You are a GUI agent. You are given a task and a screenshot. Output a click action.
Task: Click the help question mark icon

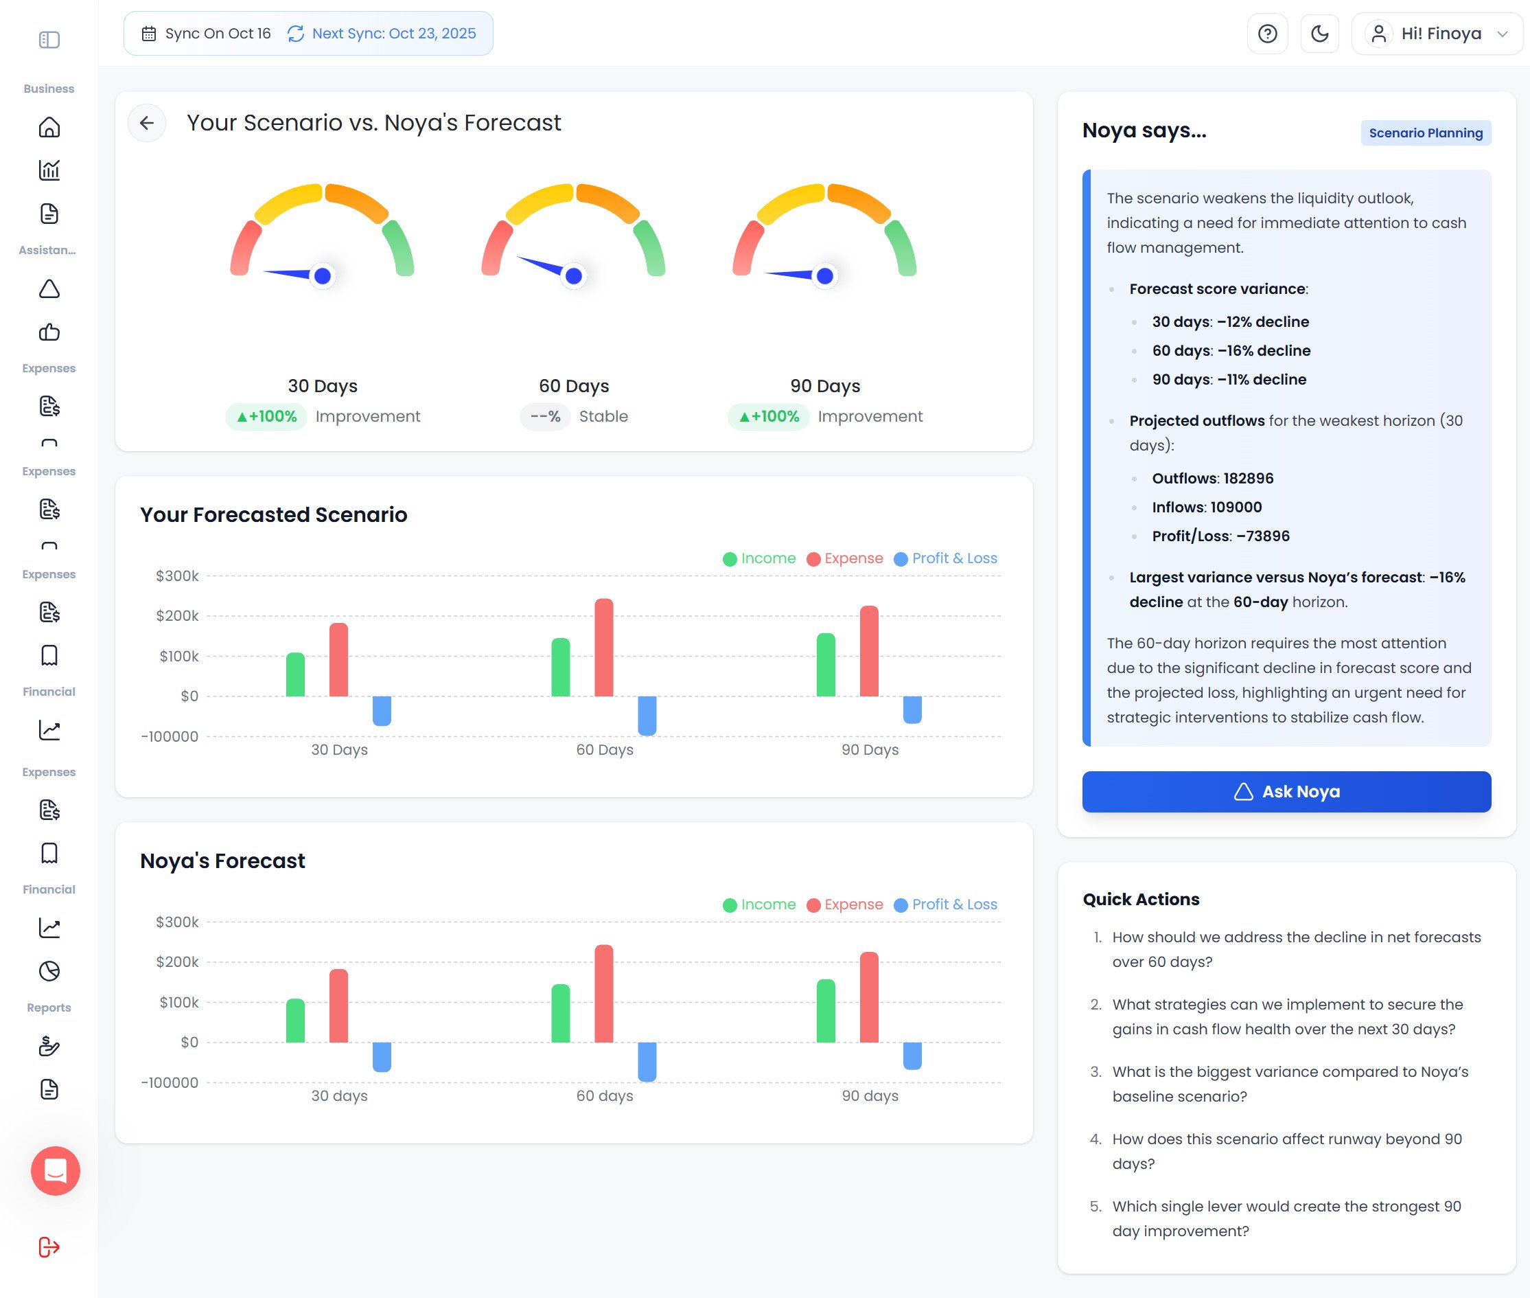[1267, 34]
